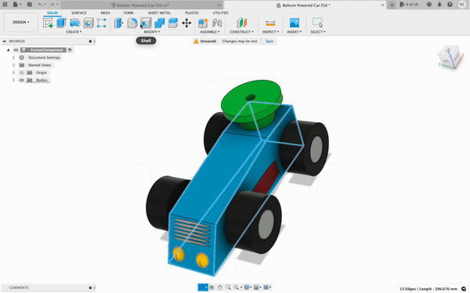This screenshot has height=293, width=470.
Task: Switch to the PLASTIC tab
Action: [x=192, y=13]
